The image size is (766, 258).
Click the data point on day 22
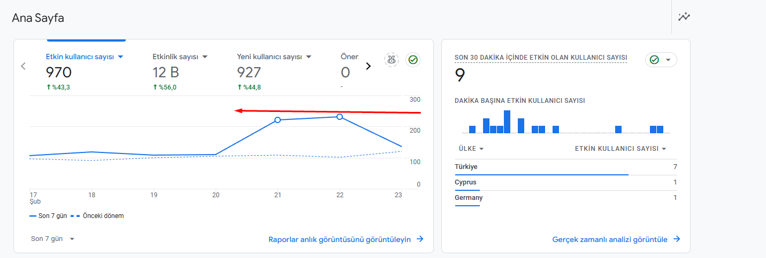[x=340, y=117]
